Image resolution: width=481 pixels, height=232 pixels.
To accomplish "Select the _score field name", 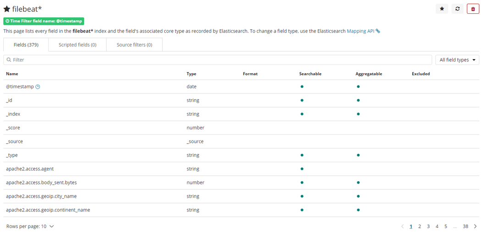I will (13, 128).
